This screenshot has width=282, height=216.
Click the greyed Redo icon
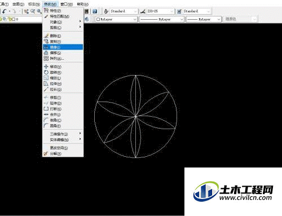coord(15,11)
